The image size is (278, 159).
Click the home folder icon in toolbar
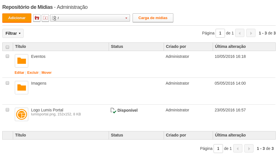pyautogui.click(x=37, y=18)
